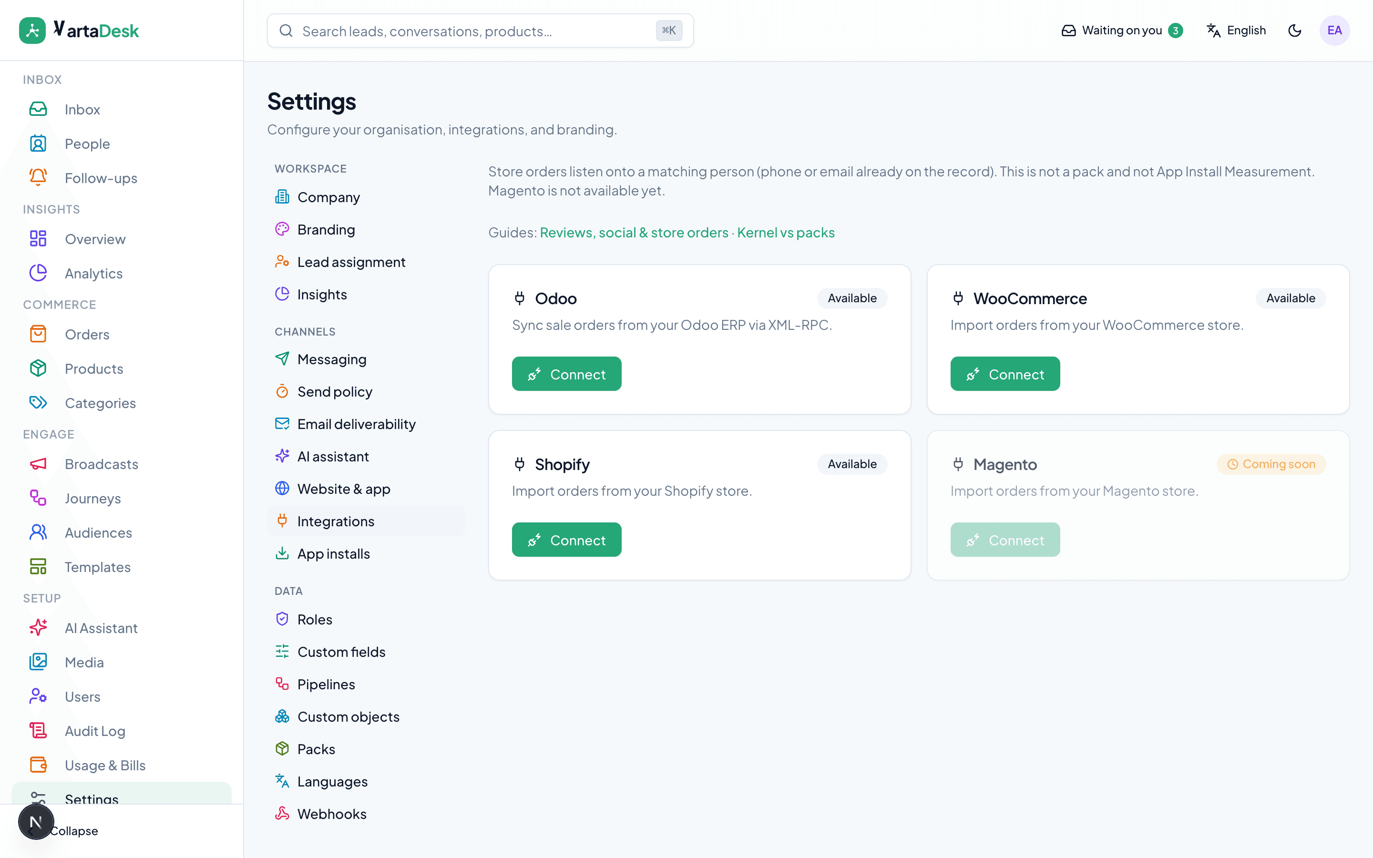The image size is (1373, 858).
Task: Click the WooCommerce plug icon
Action: coord(958,298)
